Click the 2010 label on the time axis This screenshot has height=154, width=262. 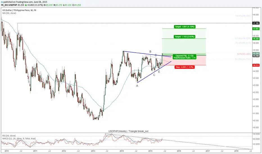[6, 151]
